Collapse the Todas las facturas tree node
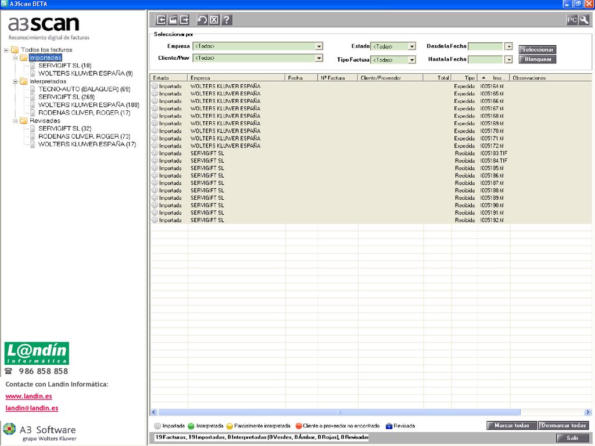Viewport: 595px width, 446px height. click(6, 50)
